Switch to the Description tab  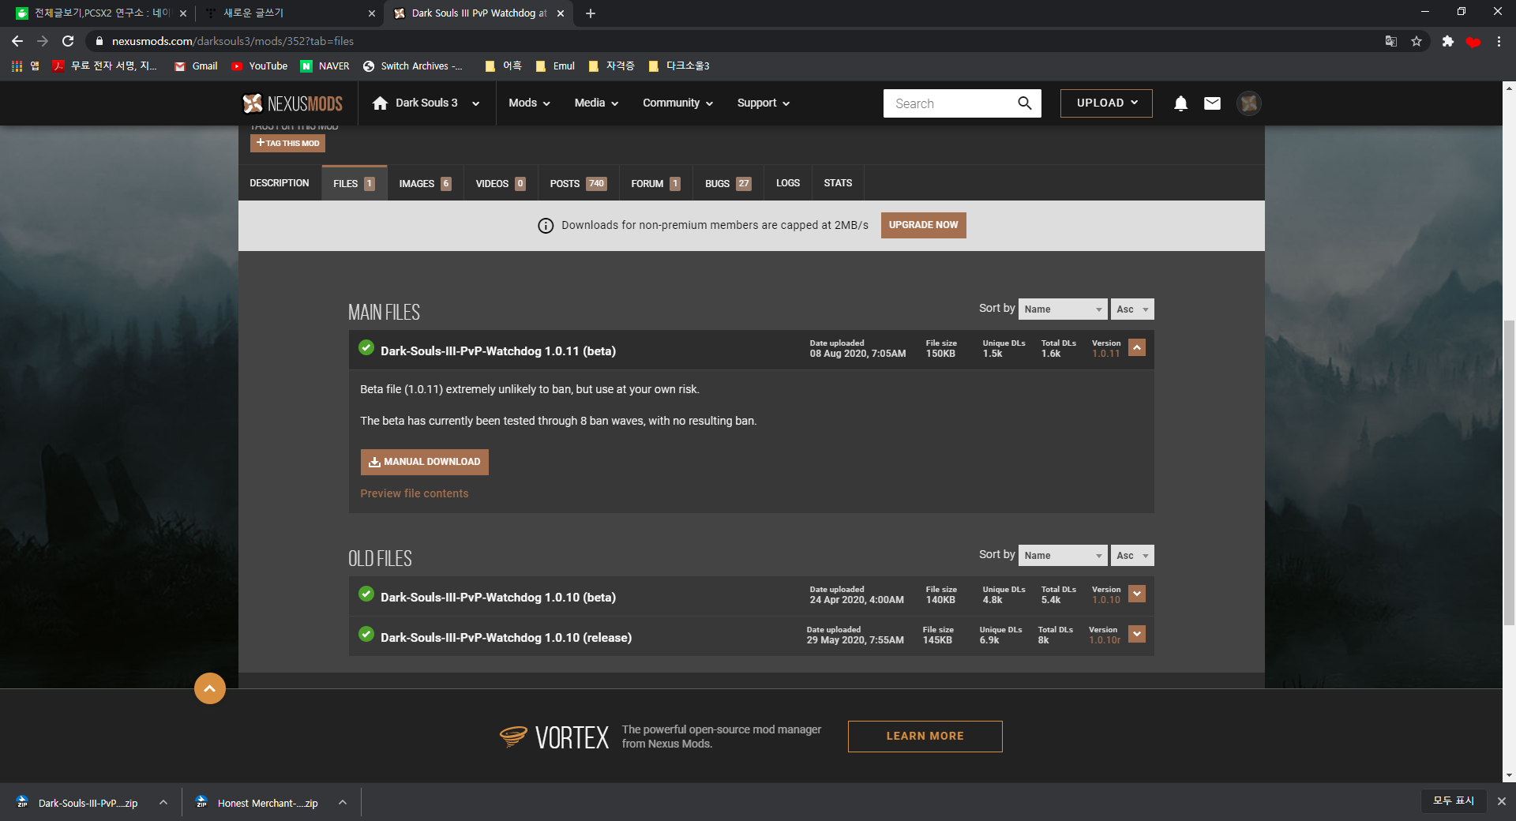pyautogui.click(x=280, y=183)
